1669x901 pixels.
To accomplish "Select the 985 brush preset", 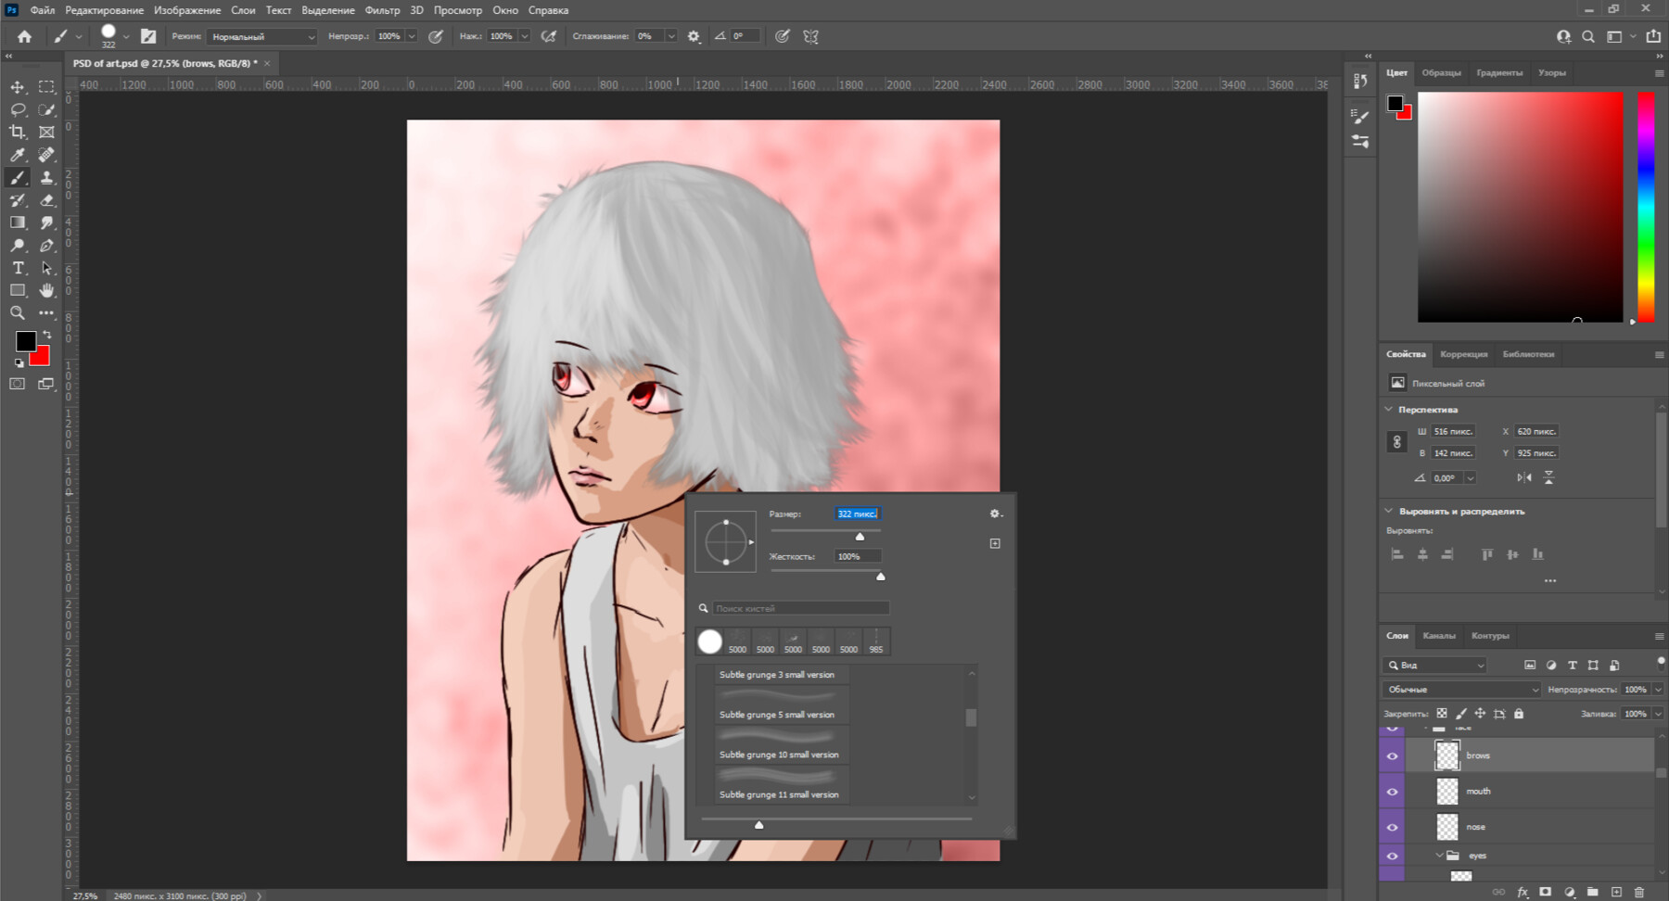I will [876, 641].
